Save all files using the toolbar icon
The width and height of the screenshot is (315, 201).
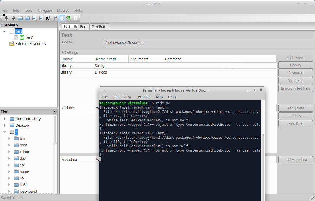coord(41,18)
